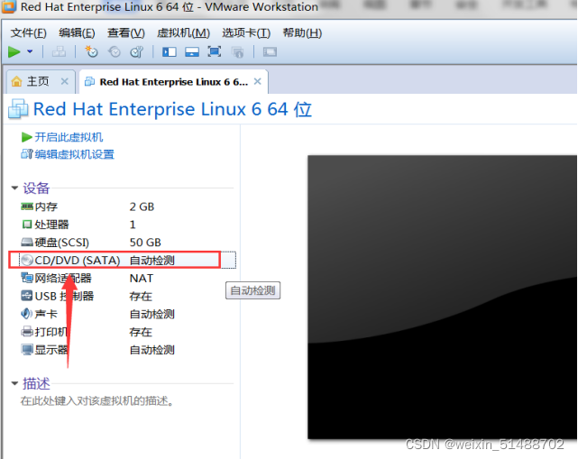Click the virtual machine black preview screen
This screenshot has width=578, height=459.
pos(443,298)
